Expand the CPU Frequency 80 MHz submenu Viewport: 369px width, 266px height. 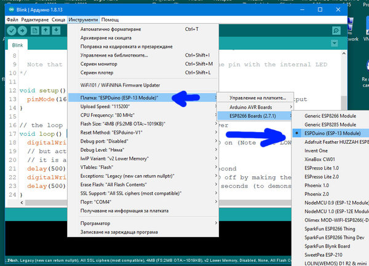(143, 115)
